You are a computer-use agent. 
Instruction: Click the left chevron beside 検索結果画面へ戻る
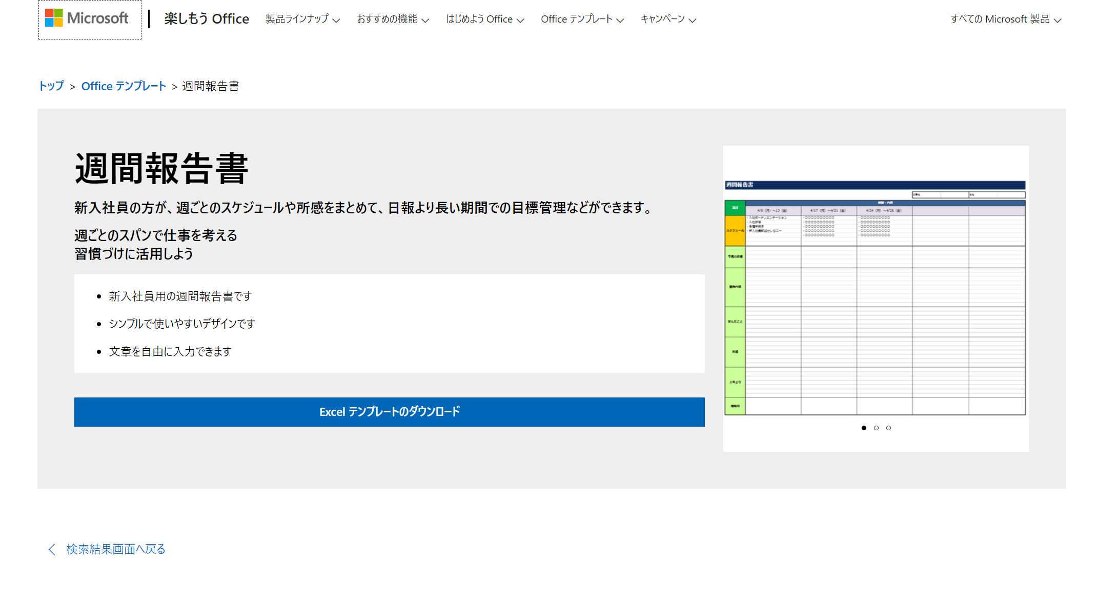[51, 549]
